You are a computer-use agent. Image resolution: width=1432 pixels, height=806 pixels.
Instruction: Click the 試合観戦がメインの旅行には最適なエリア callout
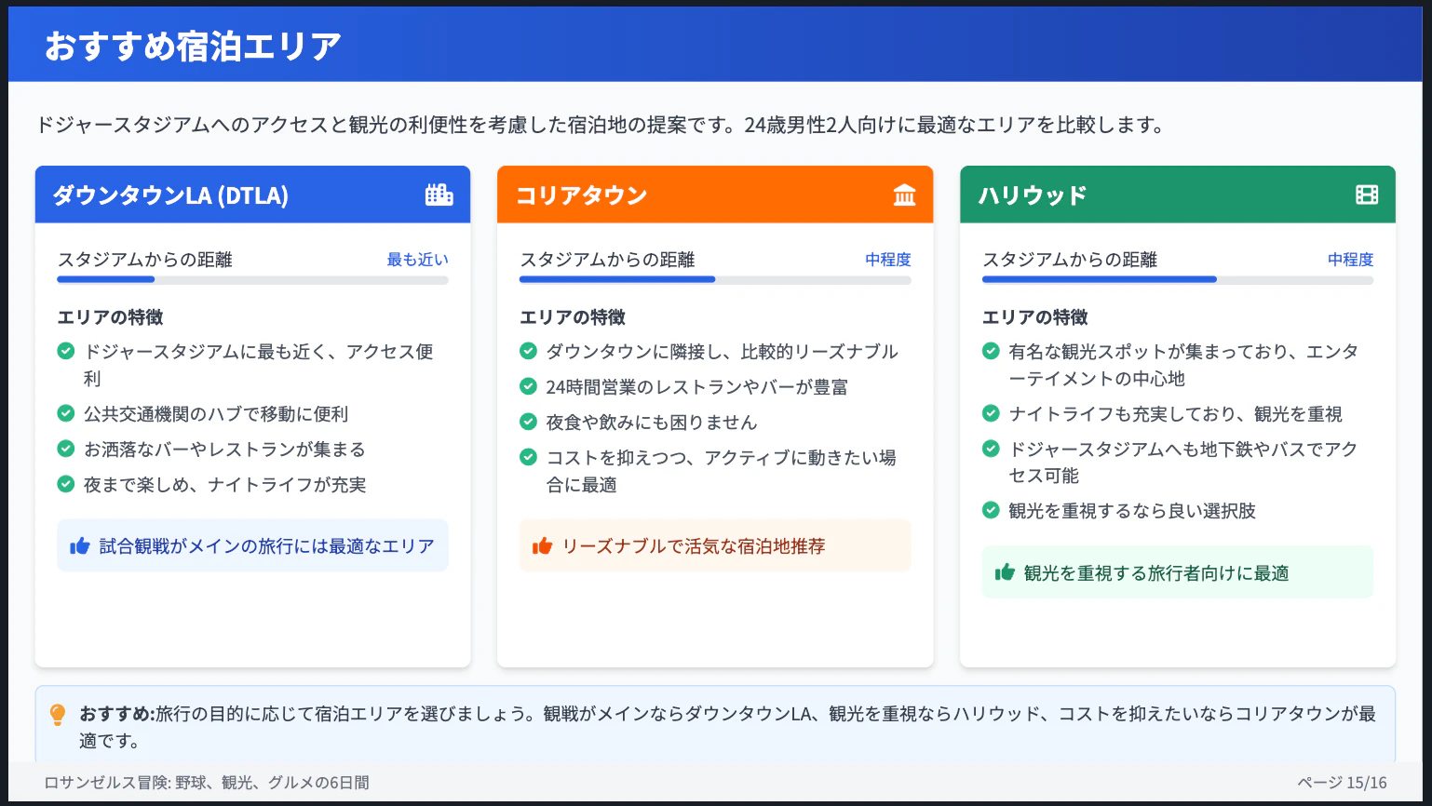(252, 546)
